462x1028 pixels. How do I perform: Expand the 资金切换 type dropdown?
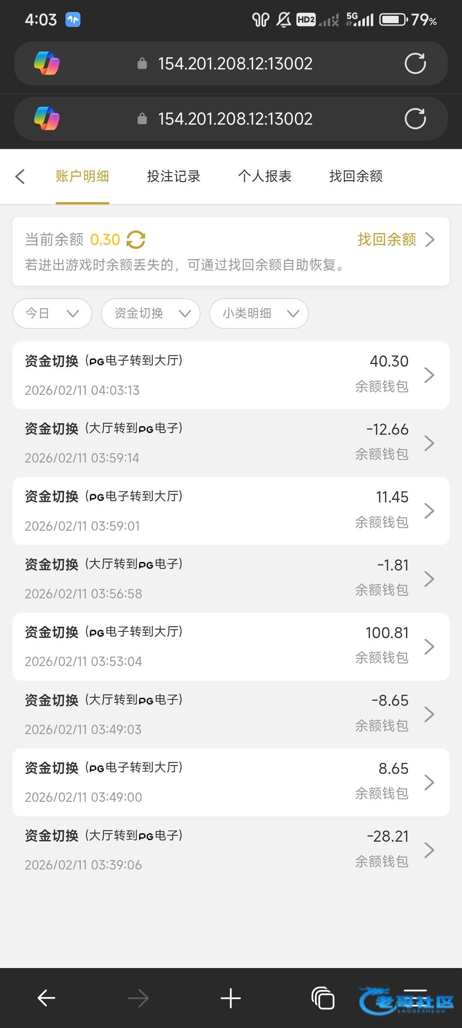tap(151, 314)
